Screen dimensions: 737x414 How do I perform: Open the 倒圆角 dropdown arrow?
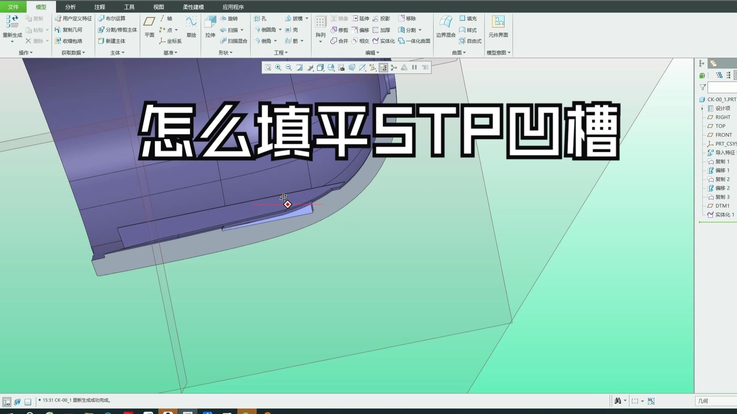280,29
